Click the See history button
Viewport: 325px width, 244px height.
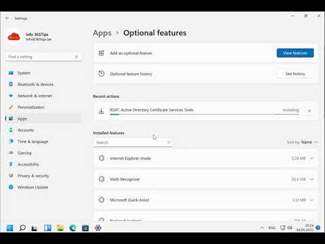(x=295, y=74)
